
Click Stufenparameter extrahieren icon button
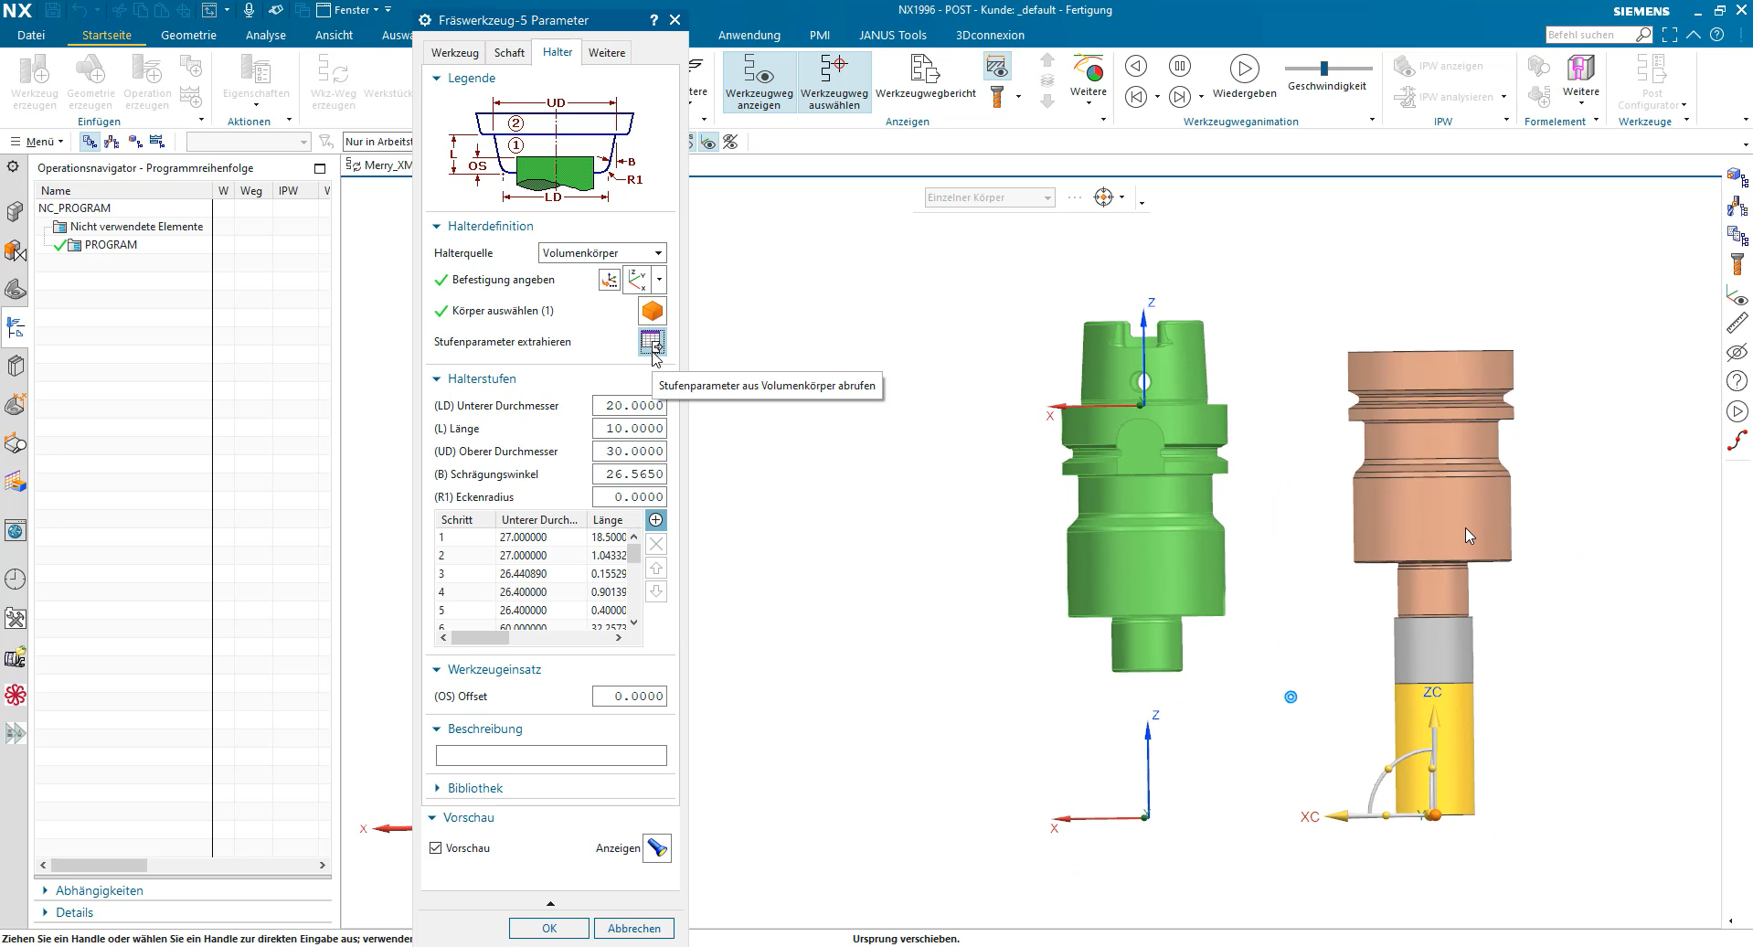coord(652,342)
